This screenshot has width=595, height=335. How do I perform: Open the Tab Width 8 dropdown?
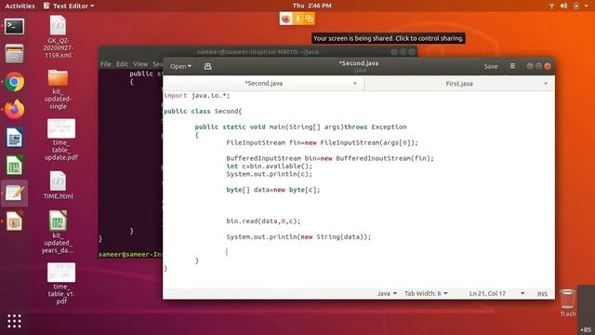coord(426,294)
